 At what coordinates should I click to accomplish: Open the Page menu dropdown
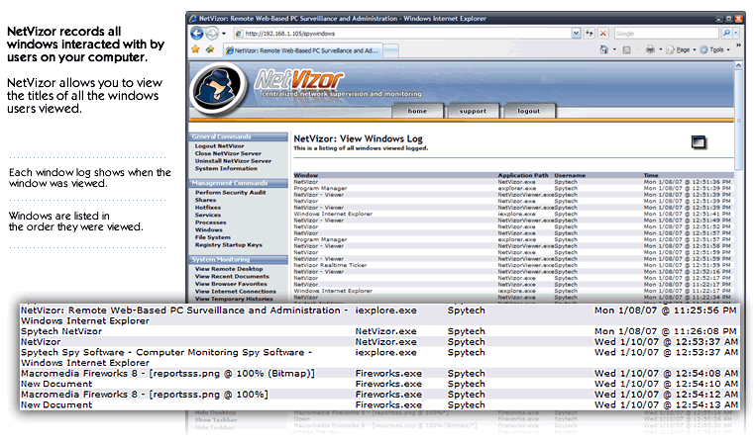(x=681, y=48)
